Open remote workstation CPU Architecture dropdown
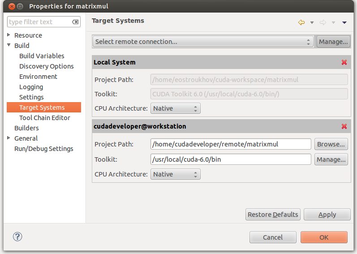The width and height of the screenshot is (357, 254). click(176, 174)
